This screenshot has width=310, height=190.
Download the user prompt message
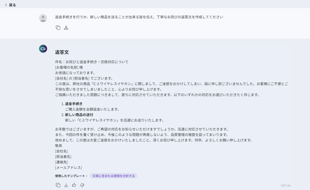(x=66, y=27)
